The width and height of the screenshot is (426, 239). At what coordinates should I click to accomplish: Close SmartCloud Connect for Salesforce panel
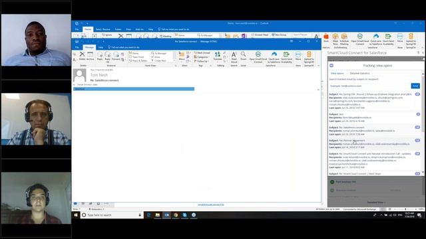pyautogui.click(x=423, y=52)
